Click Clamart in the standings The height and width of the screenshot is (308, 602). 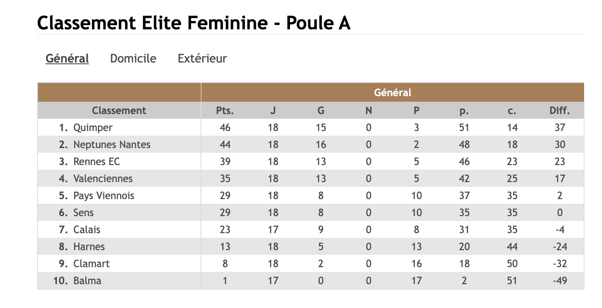coord(92,264)
